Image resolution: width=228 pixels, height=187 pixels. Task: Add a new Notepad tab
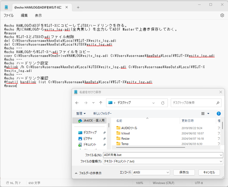(x=78, y=7)
